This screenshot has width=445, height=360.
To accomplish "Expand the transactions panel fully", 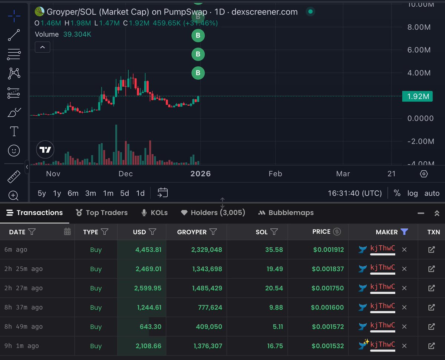I will [437, 213].
